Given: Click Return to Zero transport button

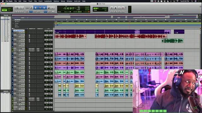Looking at the screenshot, I should pyautogui.click(x=112, y=12).
